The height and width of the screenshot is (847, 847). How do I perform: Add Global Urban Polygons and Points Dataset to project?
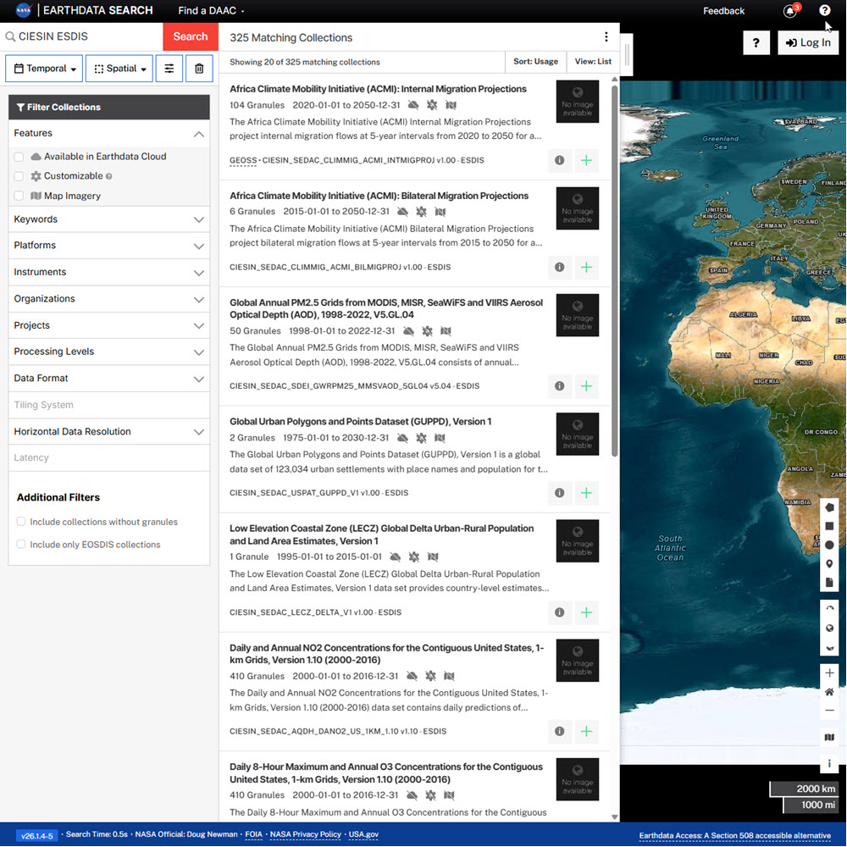[x=586, y=493]
